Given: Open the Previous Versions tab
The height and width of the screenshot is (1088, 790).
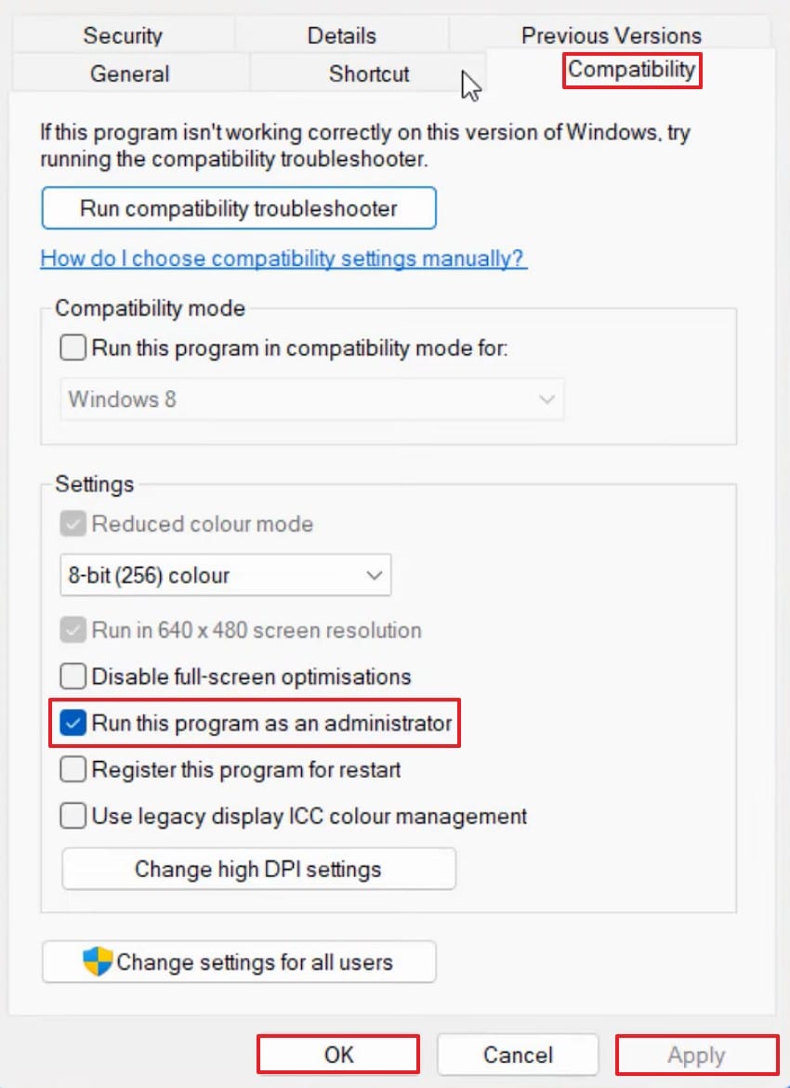Looking at the screenshot, I should pyautogui.click(x=611, y=35).
